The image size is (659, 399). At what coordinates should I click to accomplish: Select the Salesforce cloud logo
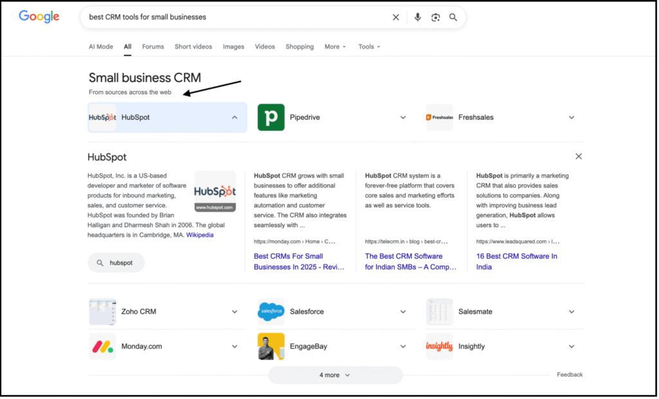point(271,311)
